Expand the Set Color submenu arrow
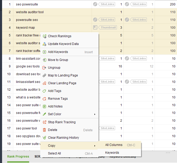This screenshot has width=177, height=163. pos(95,114)
